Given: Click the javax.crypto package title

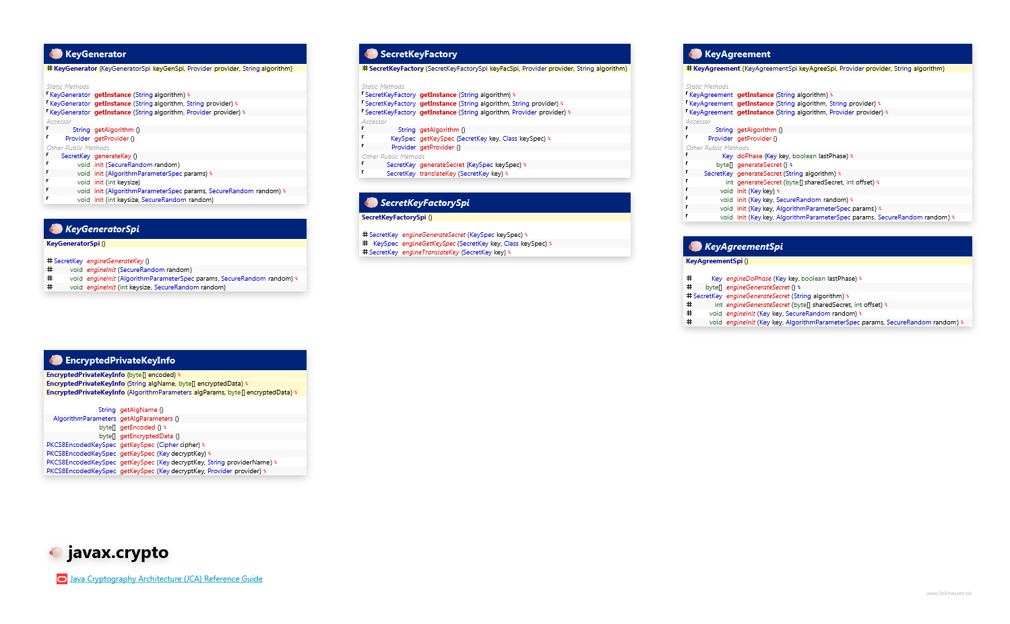Looking at the screenshot, I should (x=118, y=553).
